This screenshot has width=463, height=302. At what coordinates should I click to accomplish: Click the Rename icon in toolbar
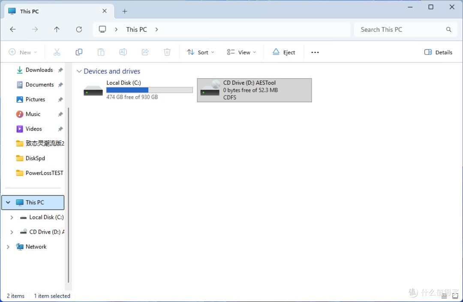(123, 52)
